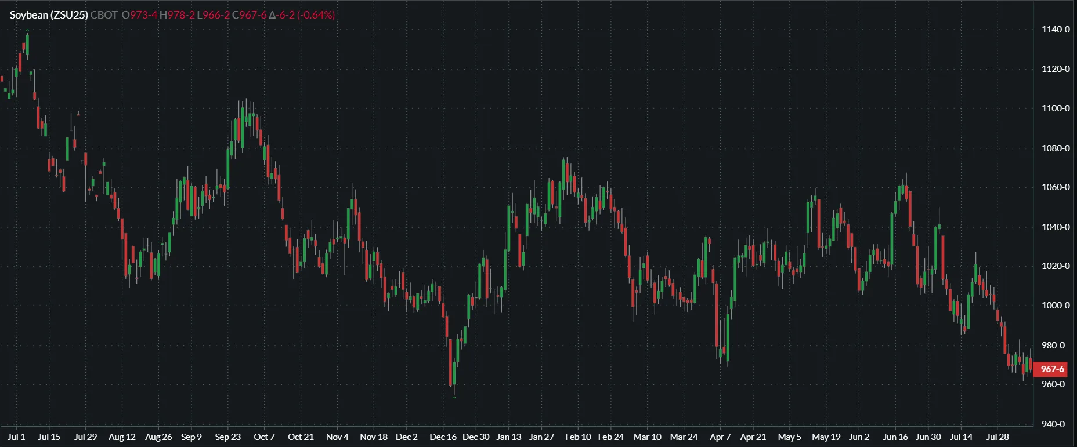Click the 1000-0 price axis label
The image size is (1077, 447).
(1055, 306)
